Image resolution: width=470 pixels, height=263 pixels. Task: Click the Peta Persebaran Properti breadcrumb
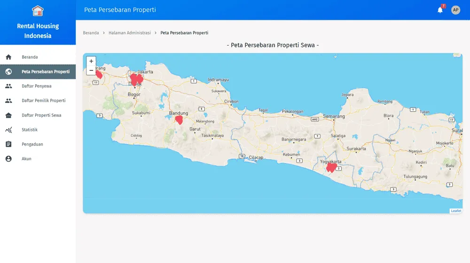(x=184, y=33)
